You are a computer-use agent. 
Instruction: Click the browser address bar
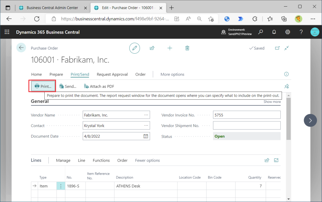coord(115,19)
